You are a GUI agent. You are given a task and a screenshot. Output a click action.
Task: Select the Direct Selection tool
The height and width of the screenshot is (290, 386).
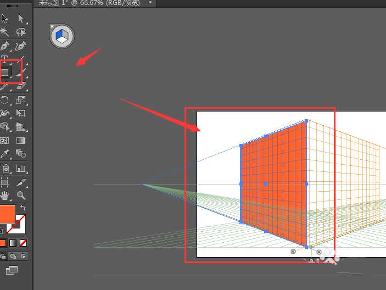pyautogui.click(x=21, y=19)
